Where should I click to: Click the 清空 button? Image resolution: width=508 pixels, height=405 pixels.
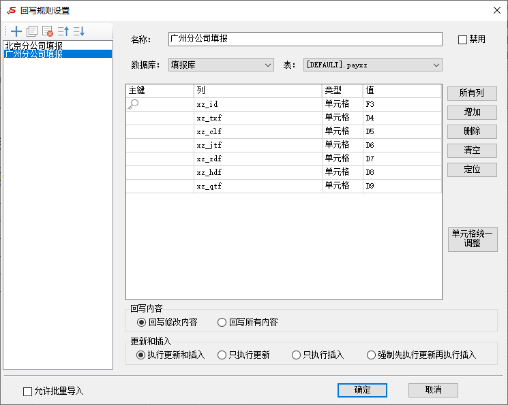click(472, 150)
